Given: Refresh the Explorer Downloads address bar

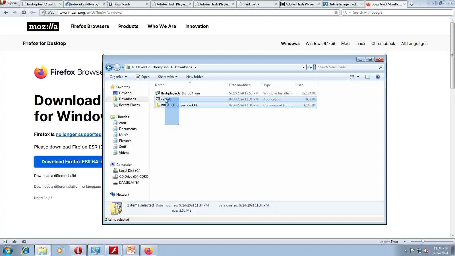Looking at the screenshot, I should (x=310, y=67).
